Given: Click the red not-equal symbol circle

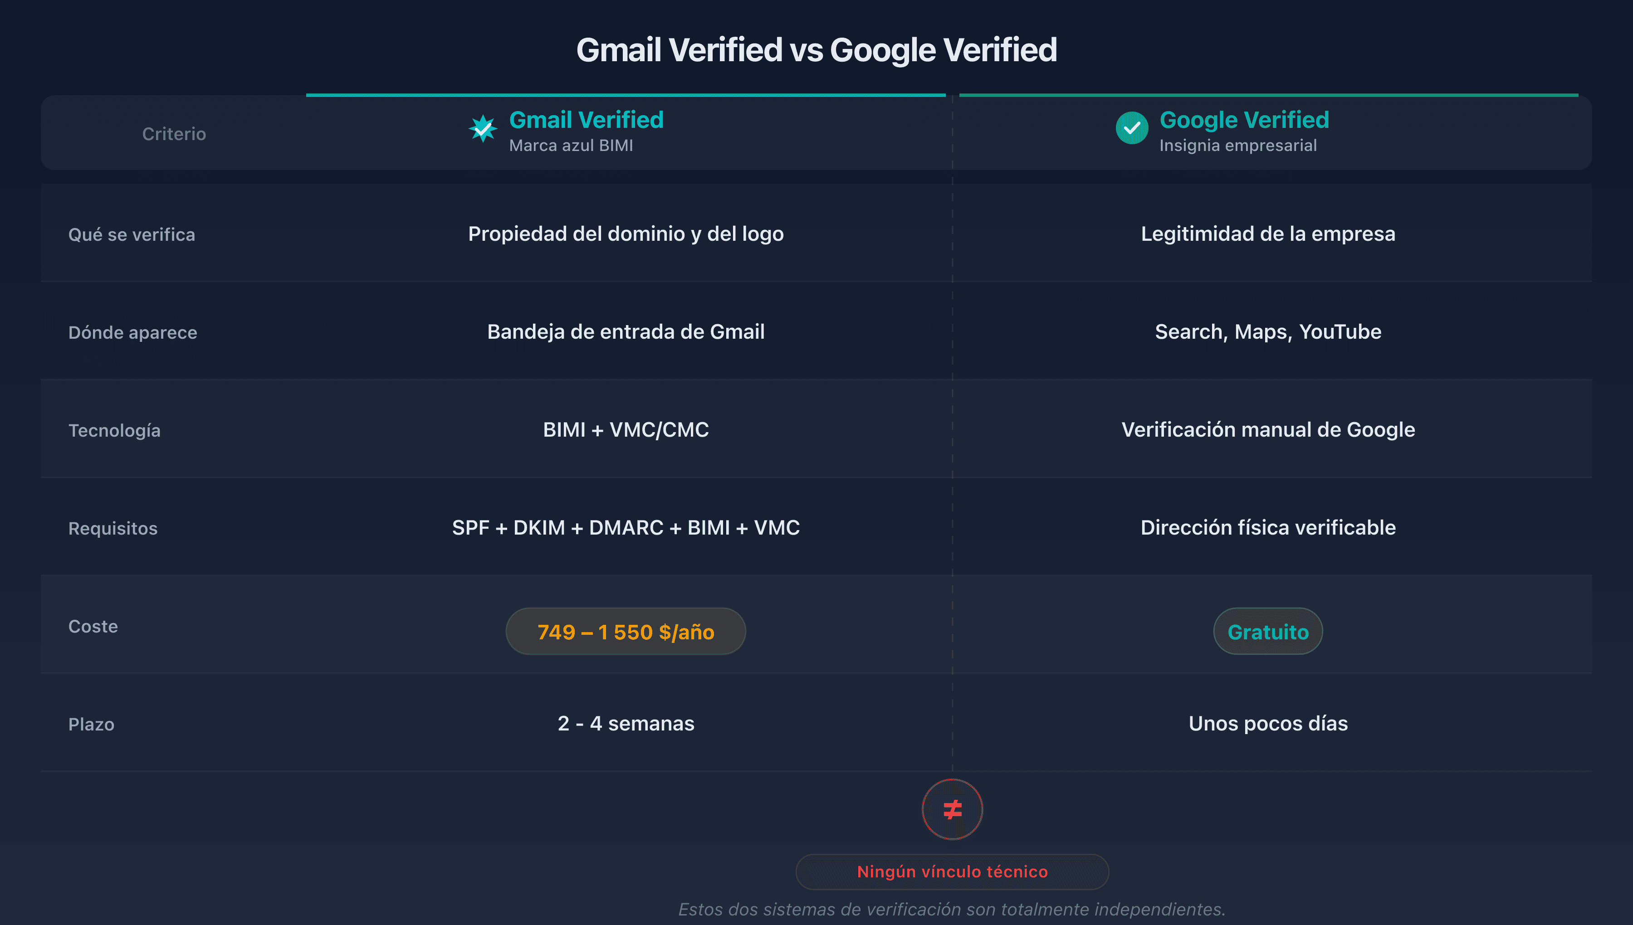Looking at the screenshot, I should pyautogui.click(x=952, y=809).
